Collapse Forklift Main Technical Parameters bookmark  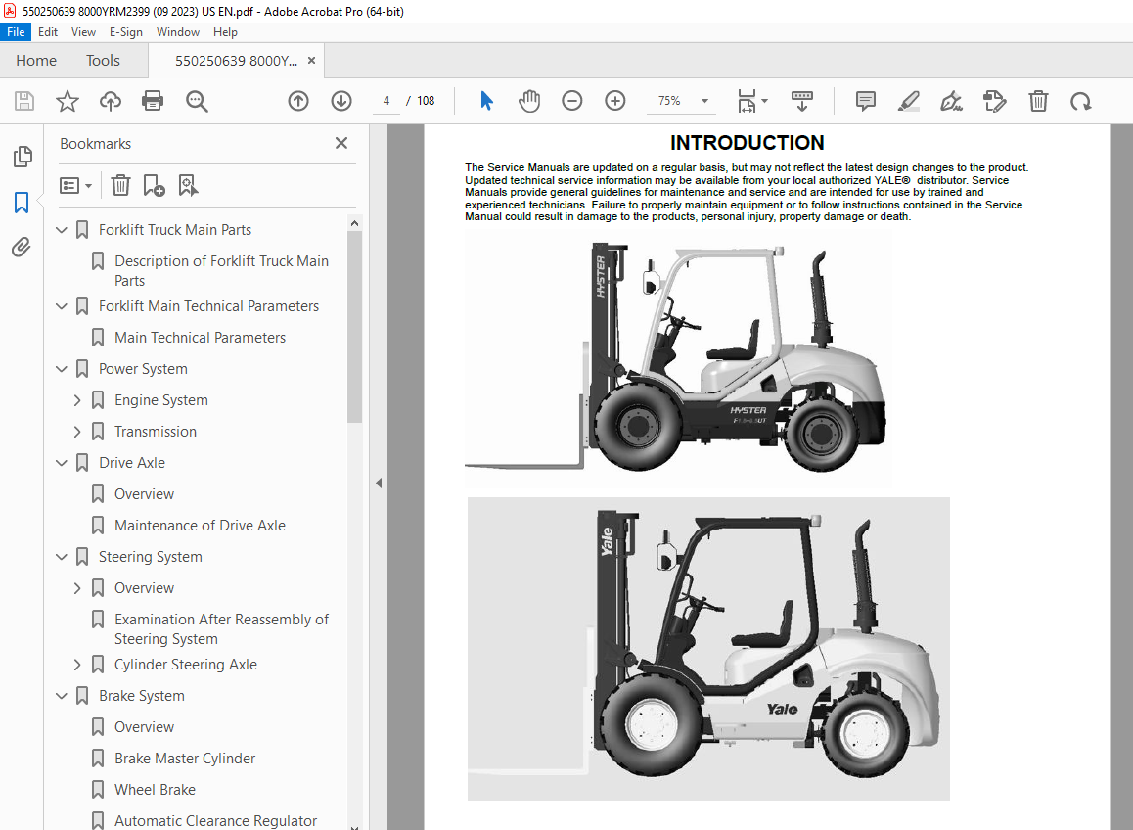63,306
